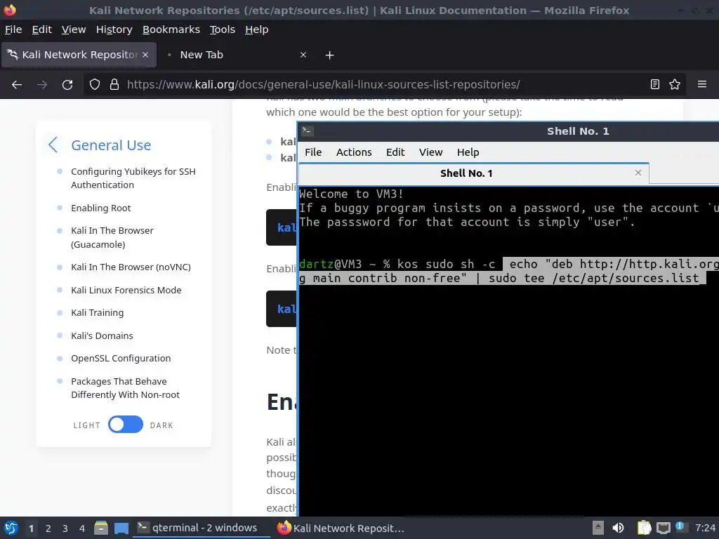Open Kali's Domains link
Image resolution: width=719 pixels, height=539 pixels.
click(102, 335)
